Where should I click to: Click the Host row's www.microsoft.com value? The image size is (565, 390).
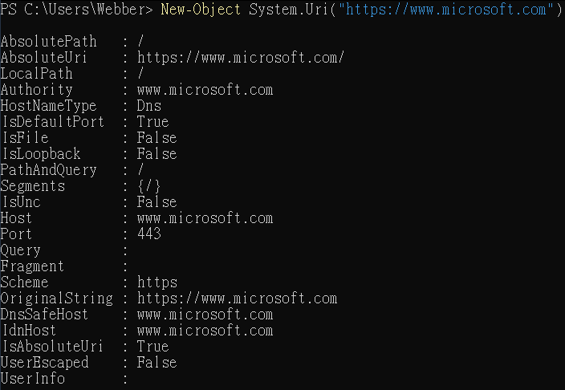205,218
